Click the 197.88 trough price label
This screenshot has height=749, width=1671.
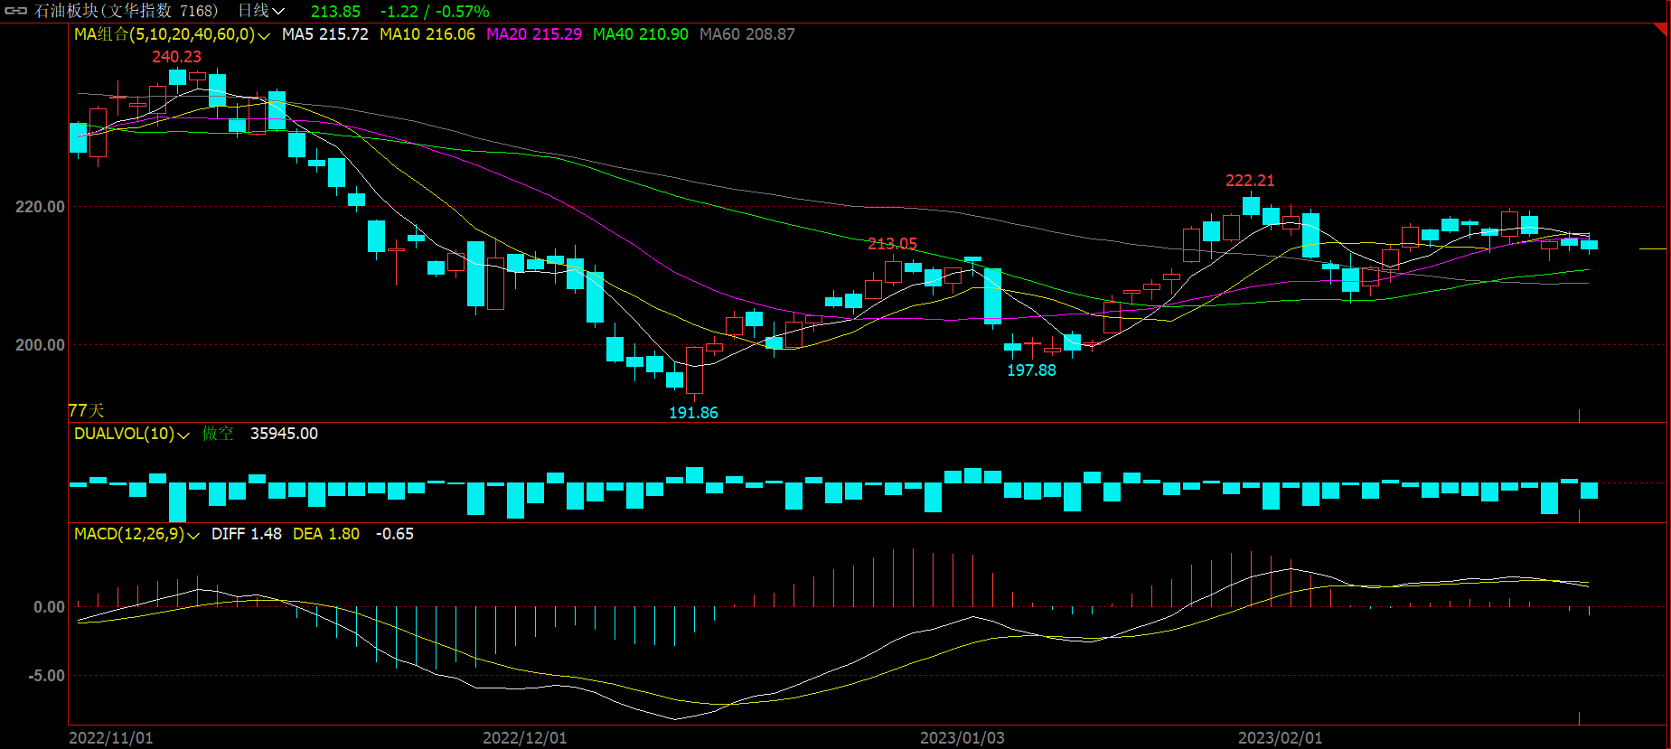click(1031, 370)
